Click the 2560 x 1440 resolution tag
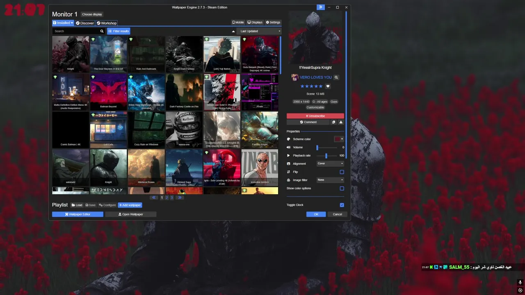This screenshot has width=525, height=295. 301,102
